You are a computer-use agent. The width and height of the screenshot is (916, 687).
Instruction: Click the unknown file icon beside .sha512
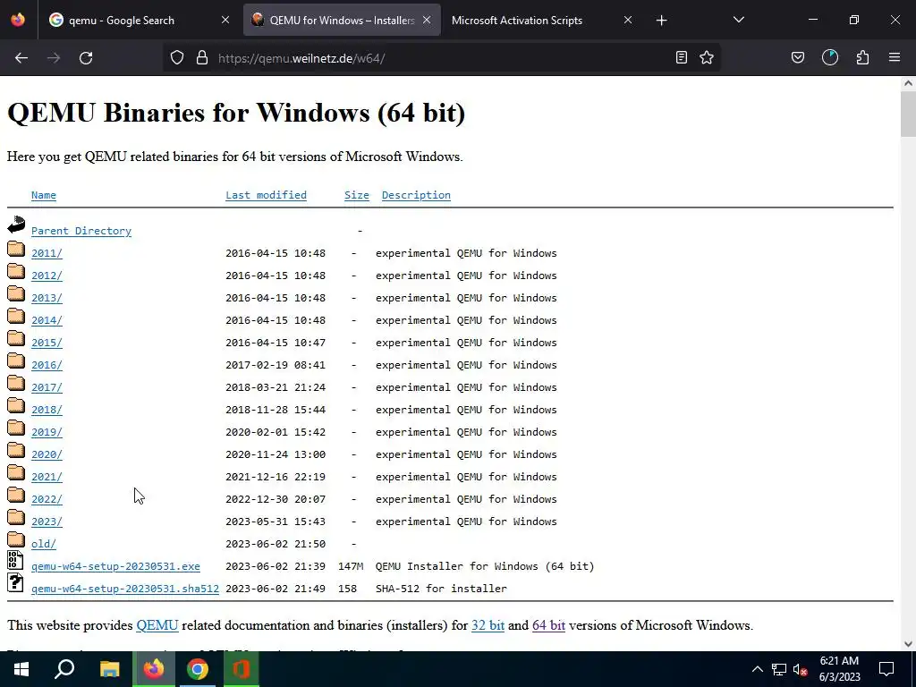(15, 582)
